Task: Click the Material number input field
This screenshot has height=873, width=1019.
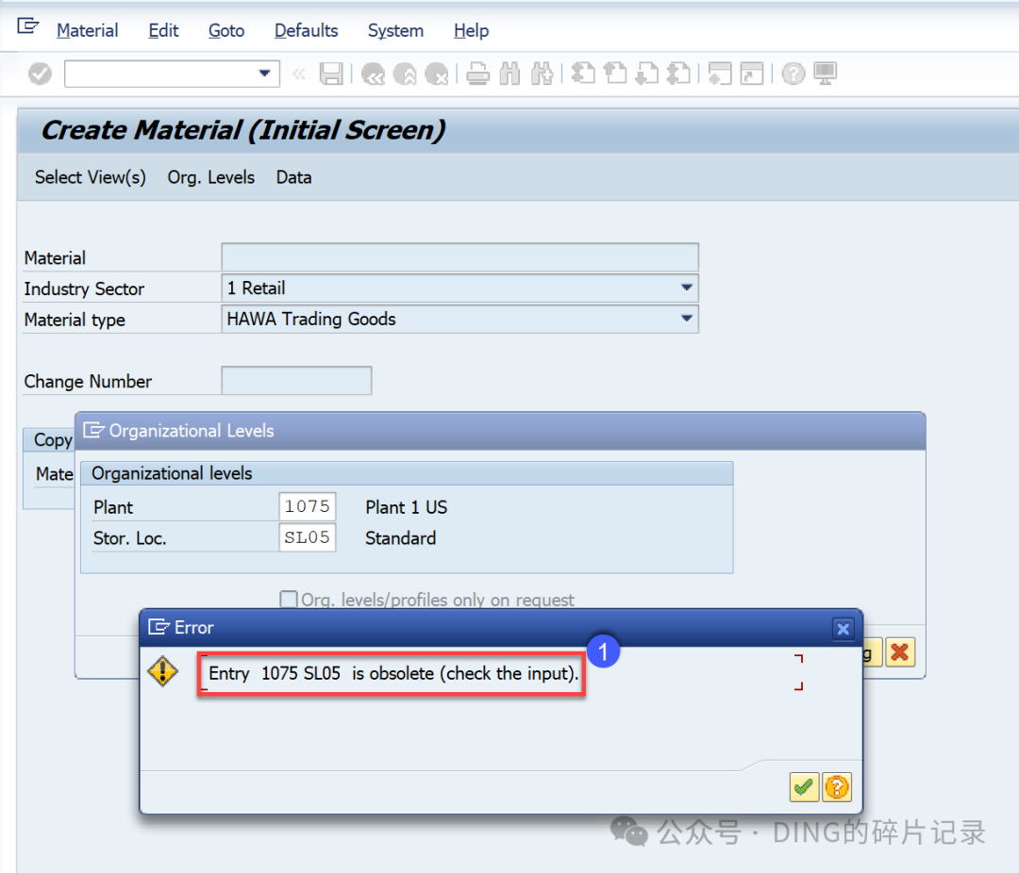Action: pyautogui.click(x=460, y=257)
